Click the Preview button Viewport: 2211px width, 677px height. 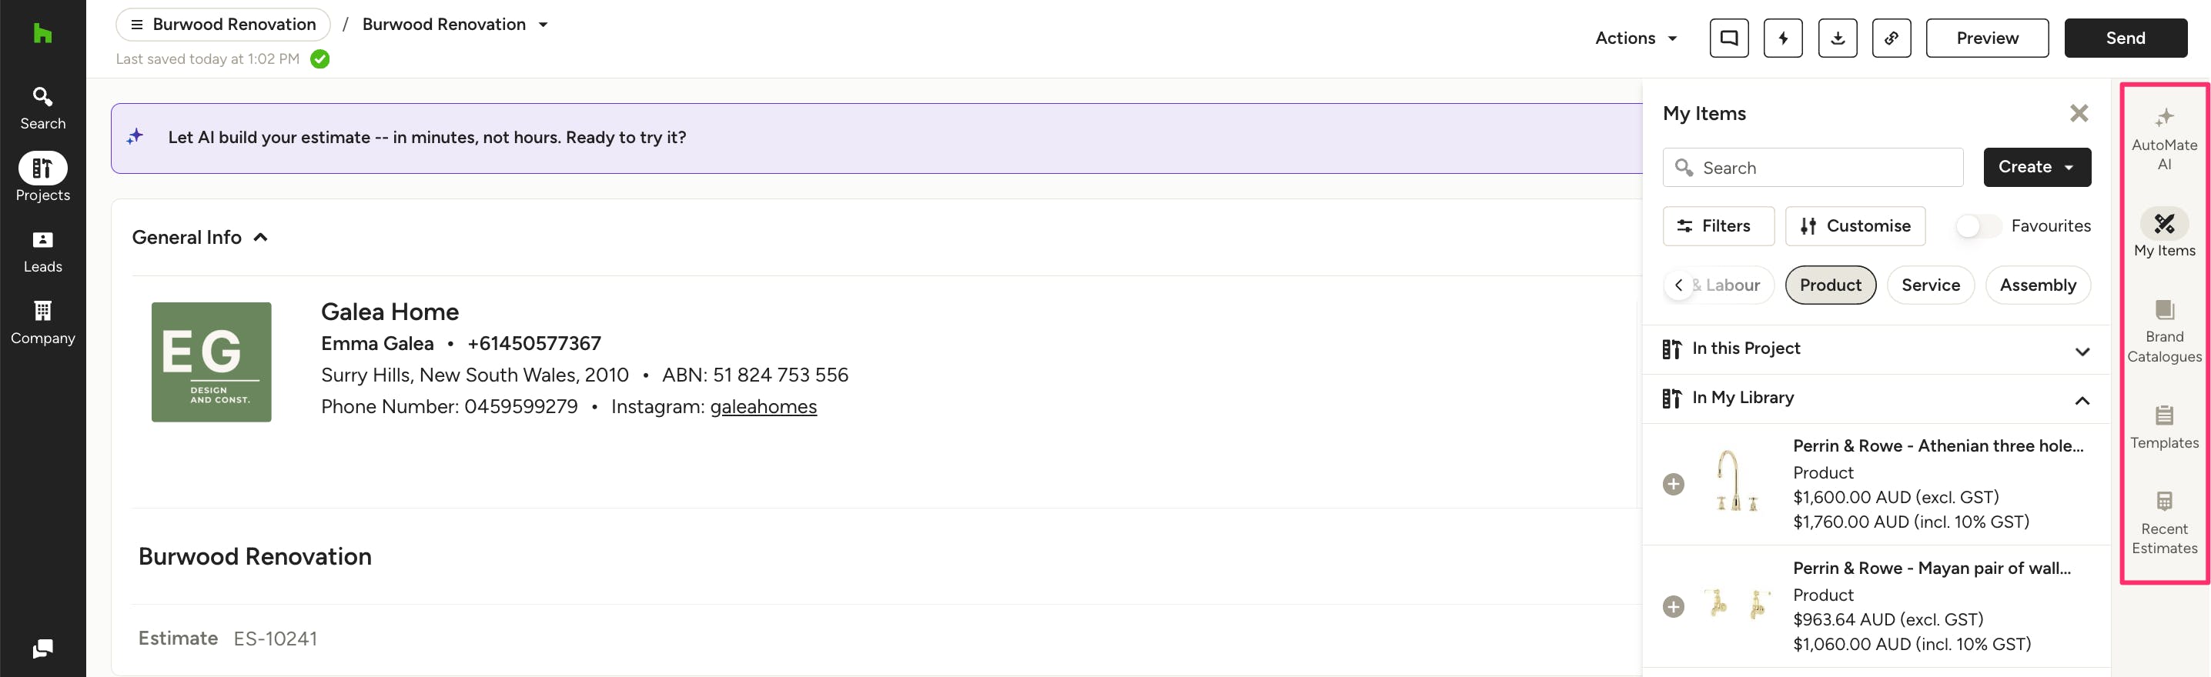click(1986, 38)
